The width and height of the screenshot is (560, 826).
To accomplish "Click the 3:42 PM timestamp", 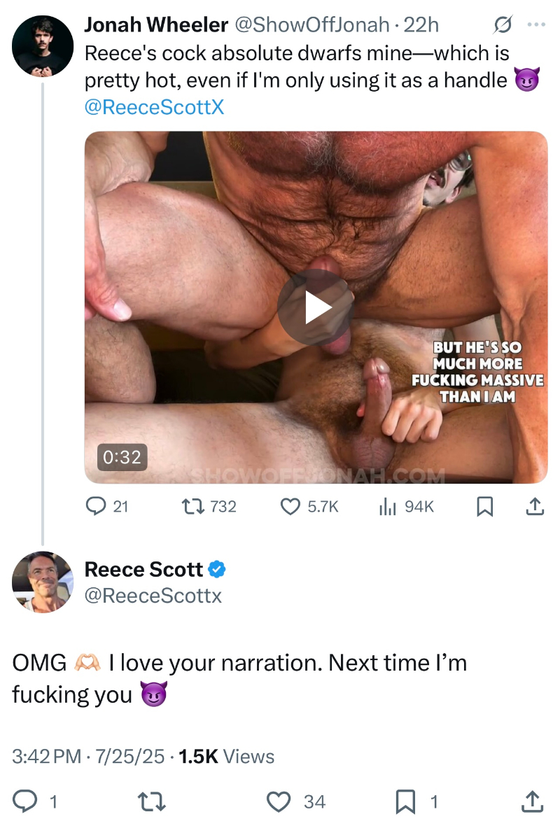I will point(46,756).
